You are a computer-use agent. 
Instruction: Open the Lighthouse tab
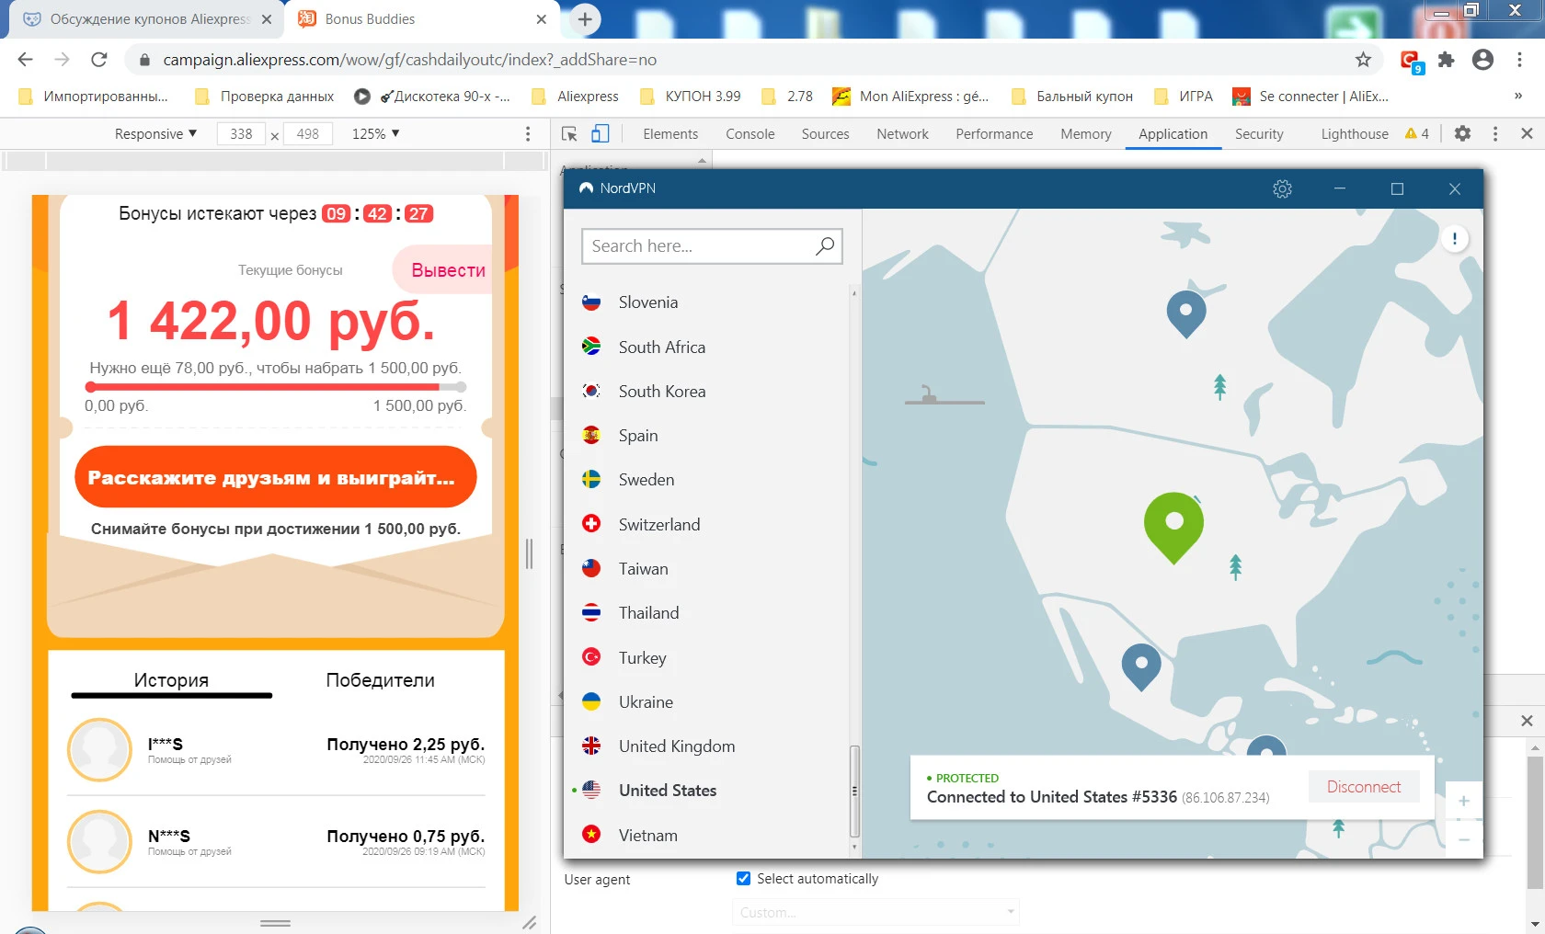pyautogui.click(x=1355, y=134)
